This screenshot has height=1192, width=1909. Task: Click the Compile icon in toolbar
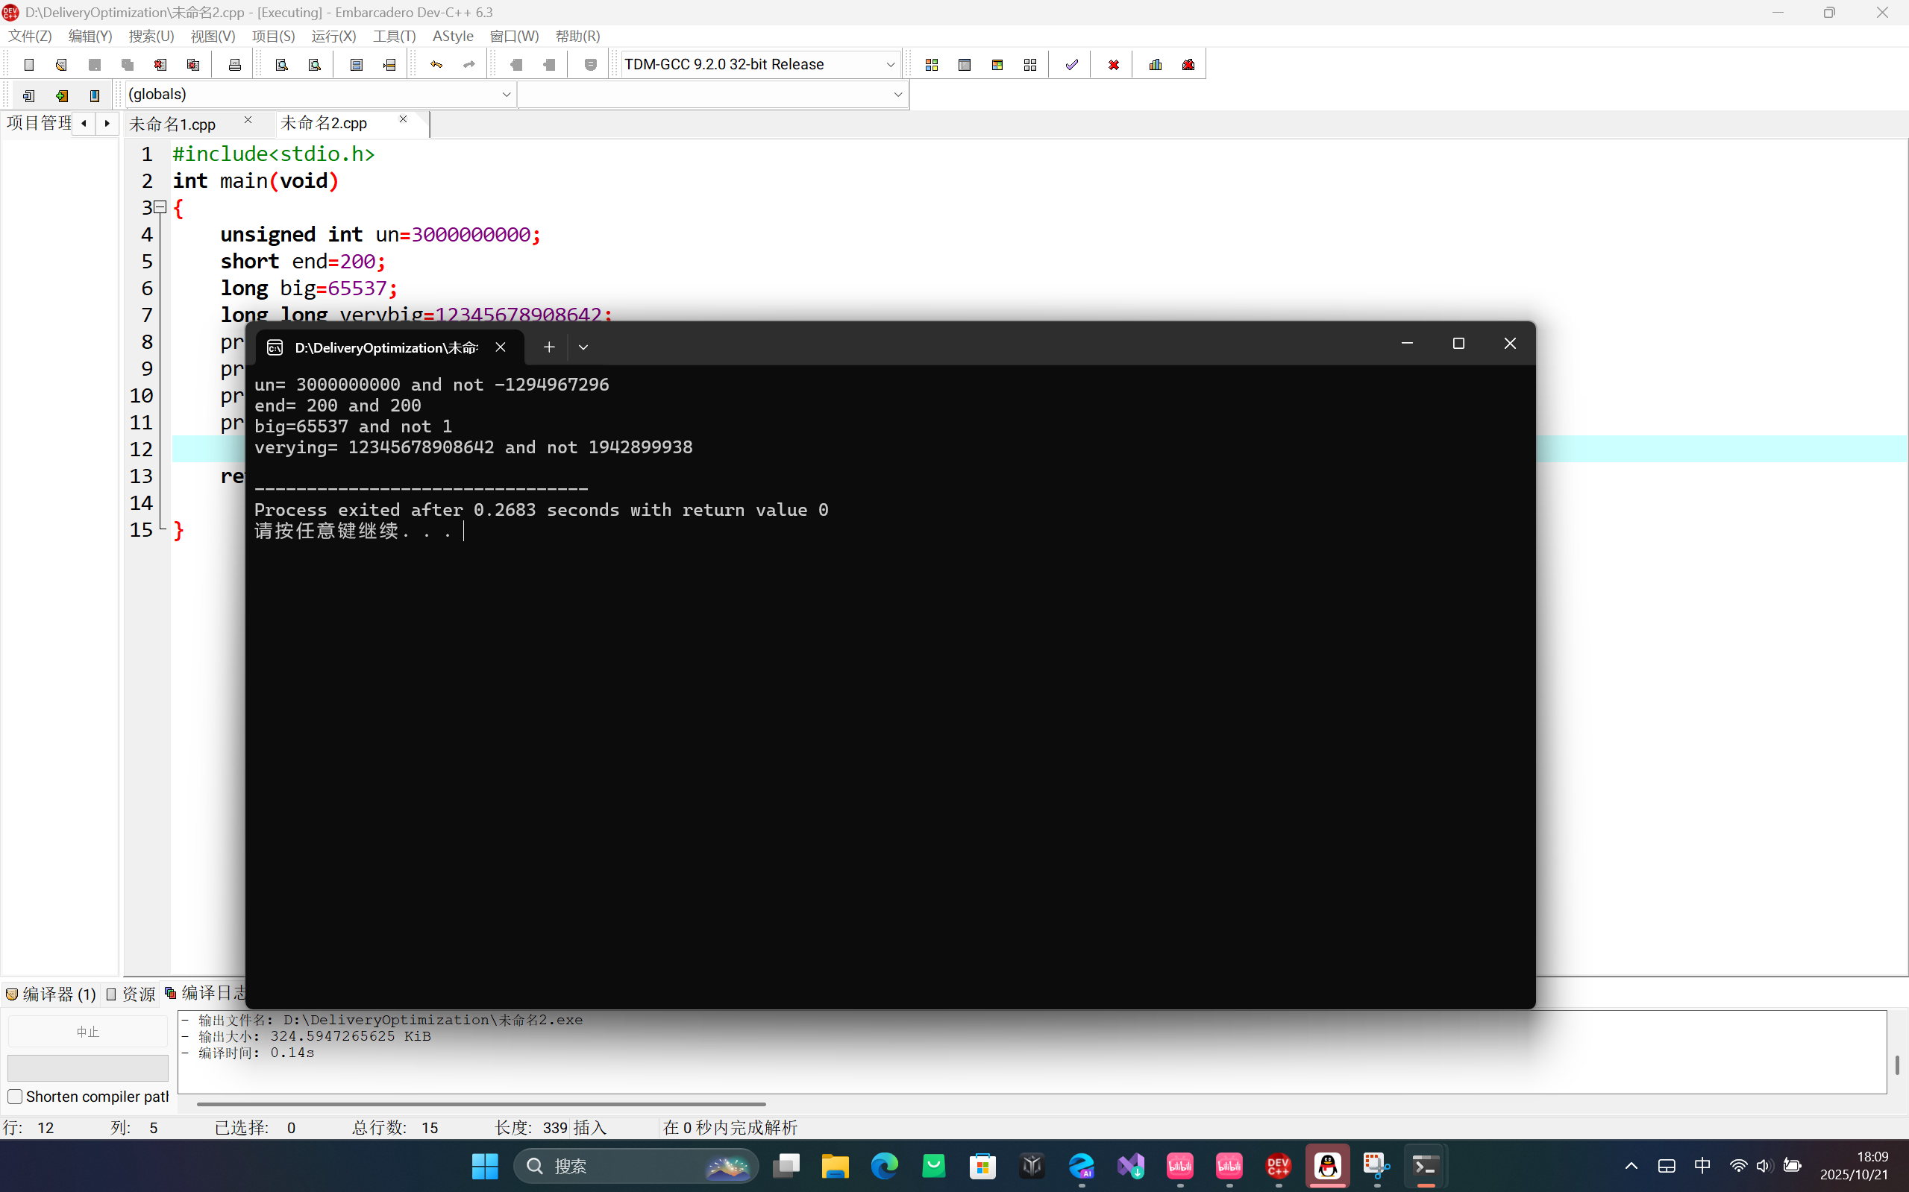932,65
